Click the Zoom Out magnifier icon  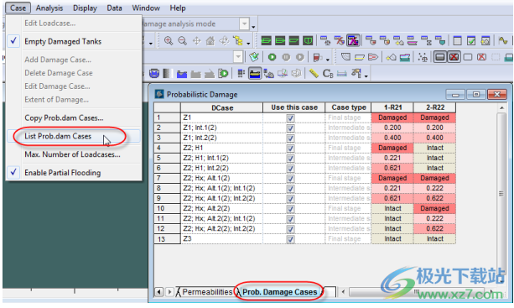point(182,40)
